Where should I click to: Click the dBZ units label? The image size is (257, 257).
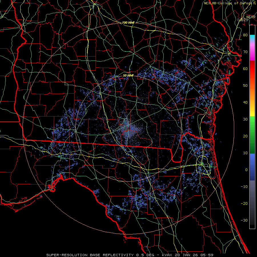(242, 20)
